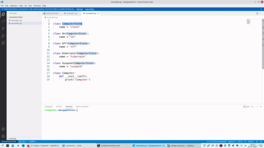Click Restricted Mode in status bar

click(x=9, y=141)
